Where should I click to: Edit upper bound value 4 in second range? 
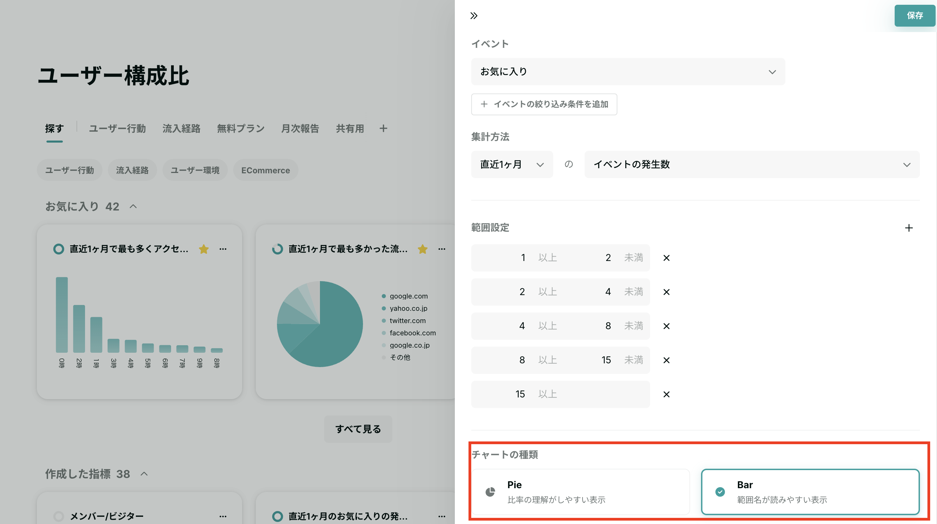click(608, 292)
